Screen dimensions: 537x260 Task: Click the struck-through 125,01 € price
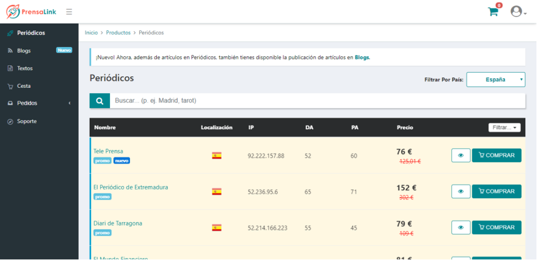tap(410, 162)
